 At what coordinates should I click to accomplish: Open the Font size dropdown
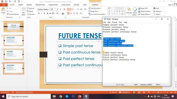(x=55, y=9)
